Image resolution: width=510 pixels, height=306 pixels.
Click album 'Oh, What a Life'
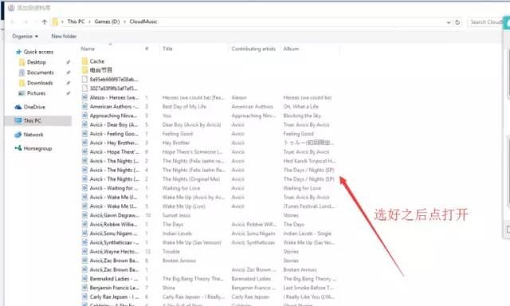coord(301,107)
